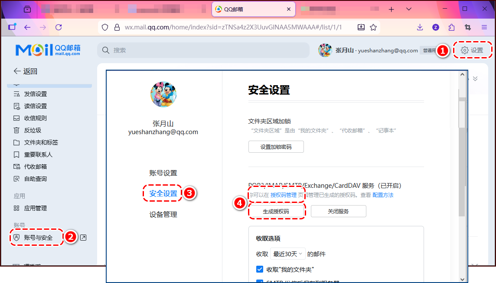Open the 最近30天 mail range dropdown
This screenshot has height=283, width=496.
[x=287, y=254]
